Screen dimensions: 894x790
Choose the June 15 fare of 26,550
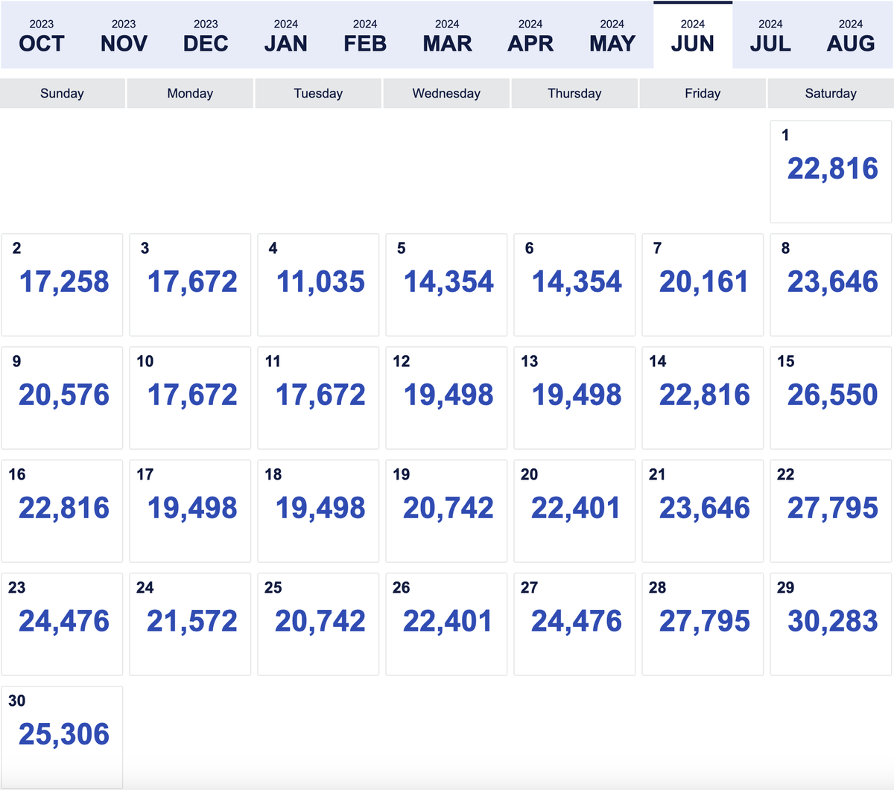pyautogui.click(x=831, y=395)
